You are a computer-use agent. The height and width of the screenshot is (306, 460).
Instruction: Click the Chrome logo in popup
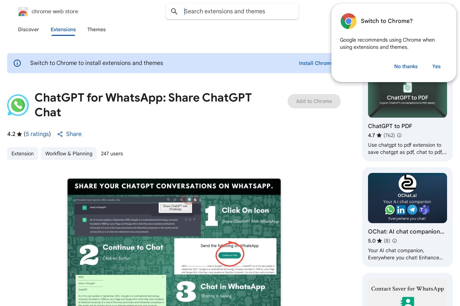(x=349, y=21)
